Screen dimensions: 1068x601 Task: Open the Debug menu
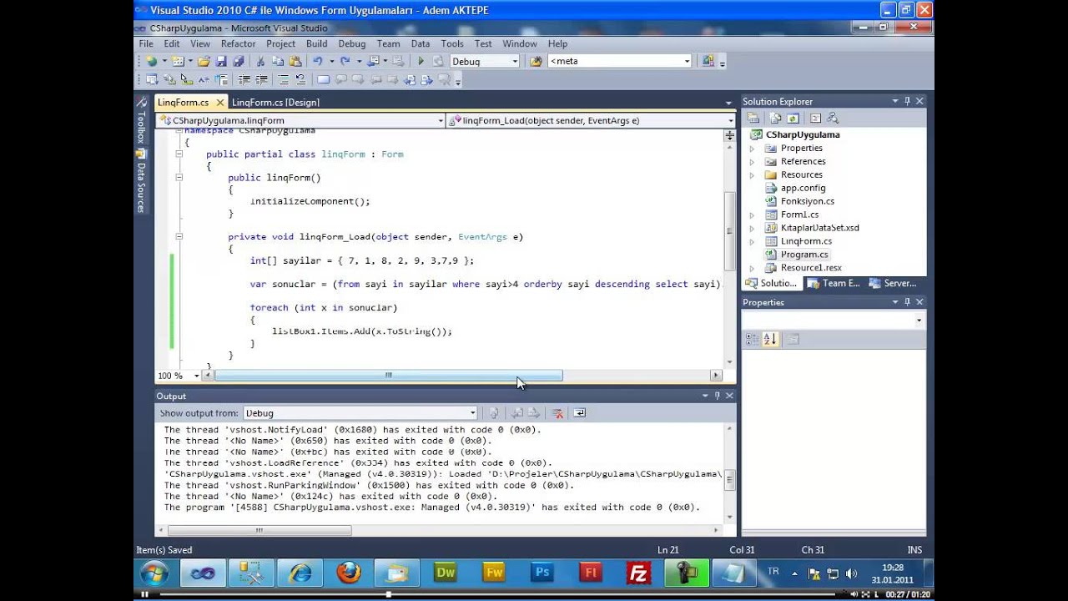click(352, 43)
